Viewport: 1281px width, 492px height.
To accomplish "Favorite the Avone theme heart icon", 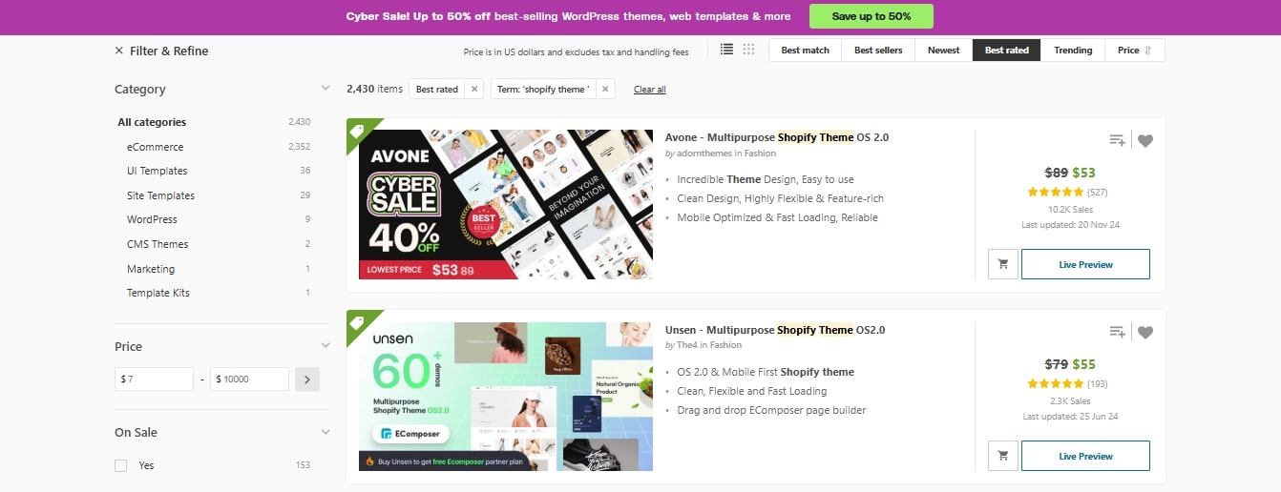I will click(1145, 140).
